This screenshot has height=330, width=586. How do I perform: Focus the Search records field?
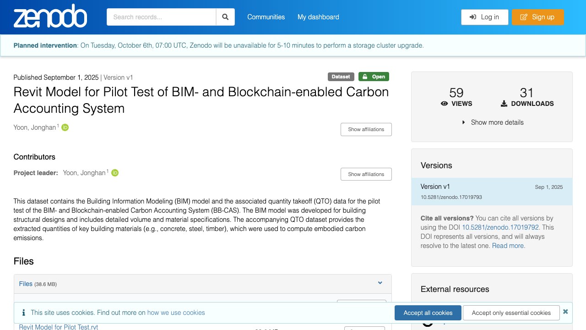(161, 17)
